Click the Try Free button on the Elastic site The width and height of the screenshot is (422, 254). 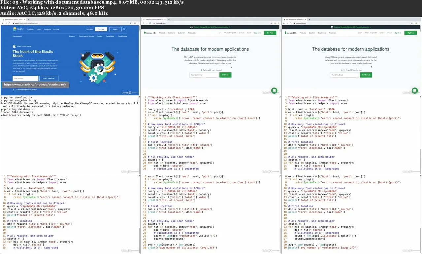pos(101,29)
